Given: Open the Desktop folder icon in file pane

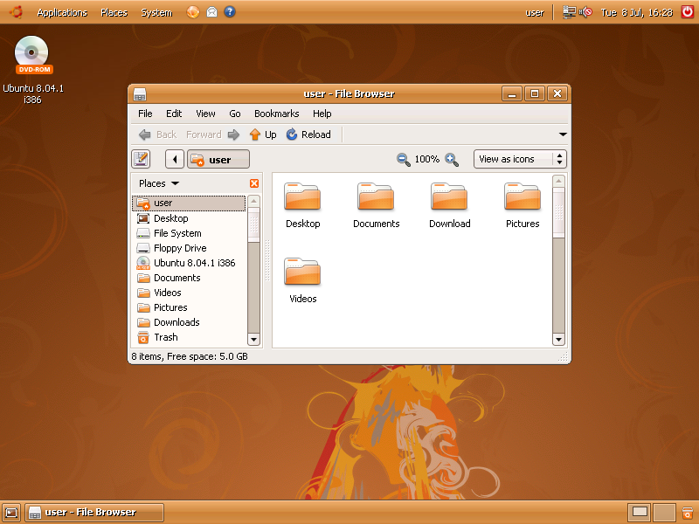Looking at the screenshot, I should coord(302,196).
